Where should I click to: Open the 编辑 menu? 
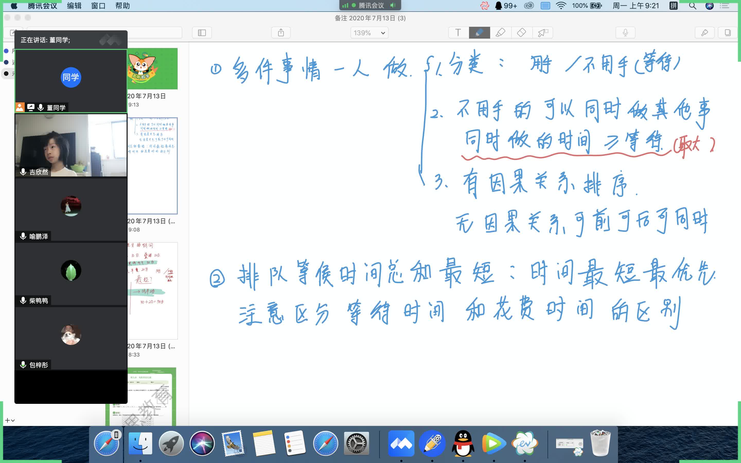pos(74,6)
